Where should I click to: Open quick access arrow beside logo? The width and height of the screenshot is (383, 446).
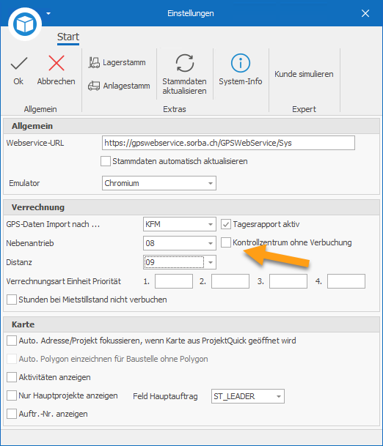click(x=48, y=13)
